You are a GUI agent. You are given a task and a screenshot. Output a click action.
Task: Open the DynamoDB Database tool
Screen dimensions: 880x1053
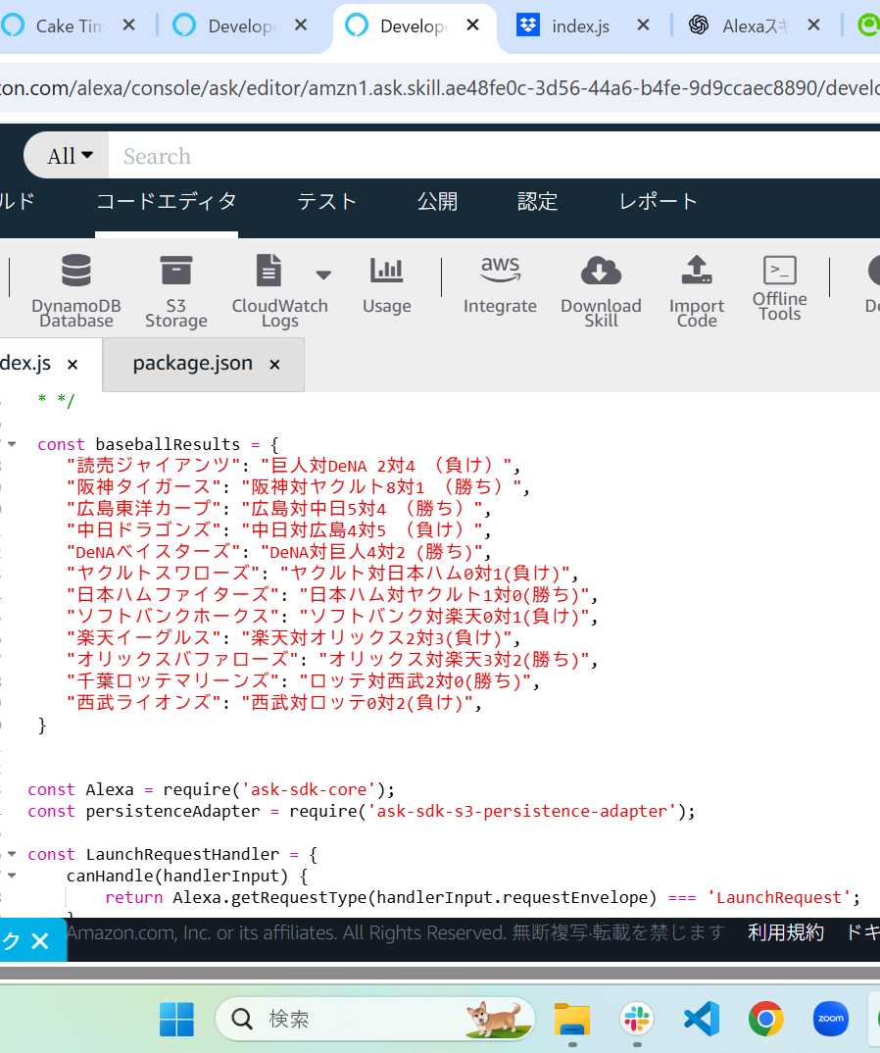[x=75, y=272]
